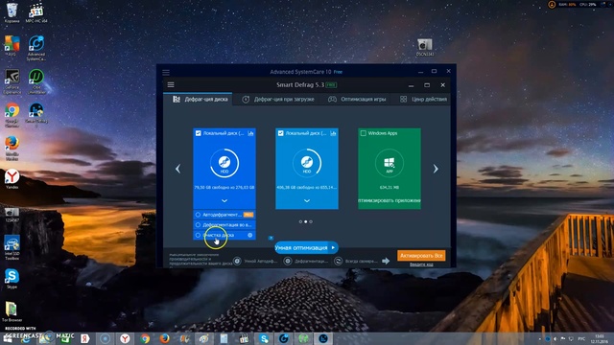Open Оптимизация игры tab
This screenshot has width=614, height=345.
tap(357, 100)
